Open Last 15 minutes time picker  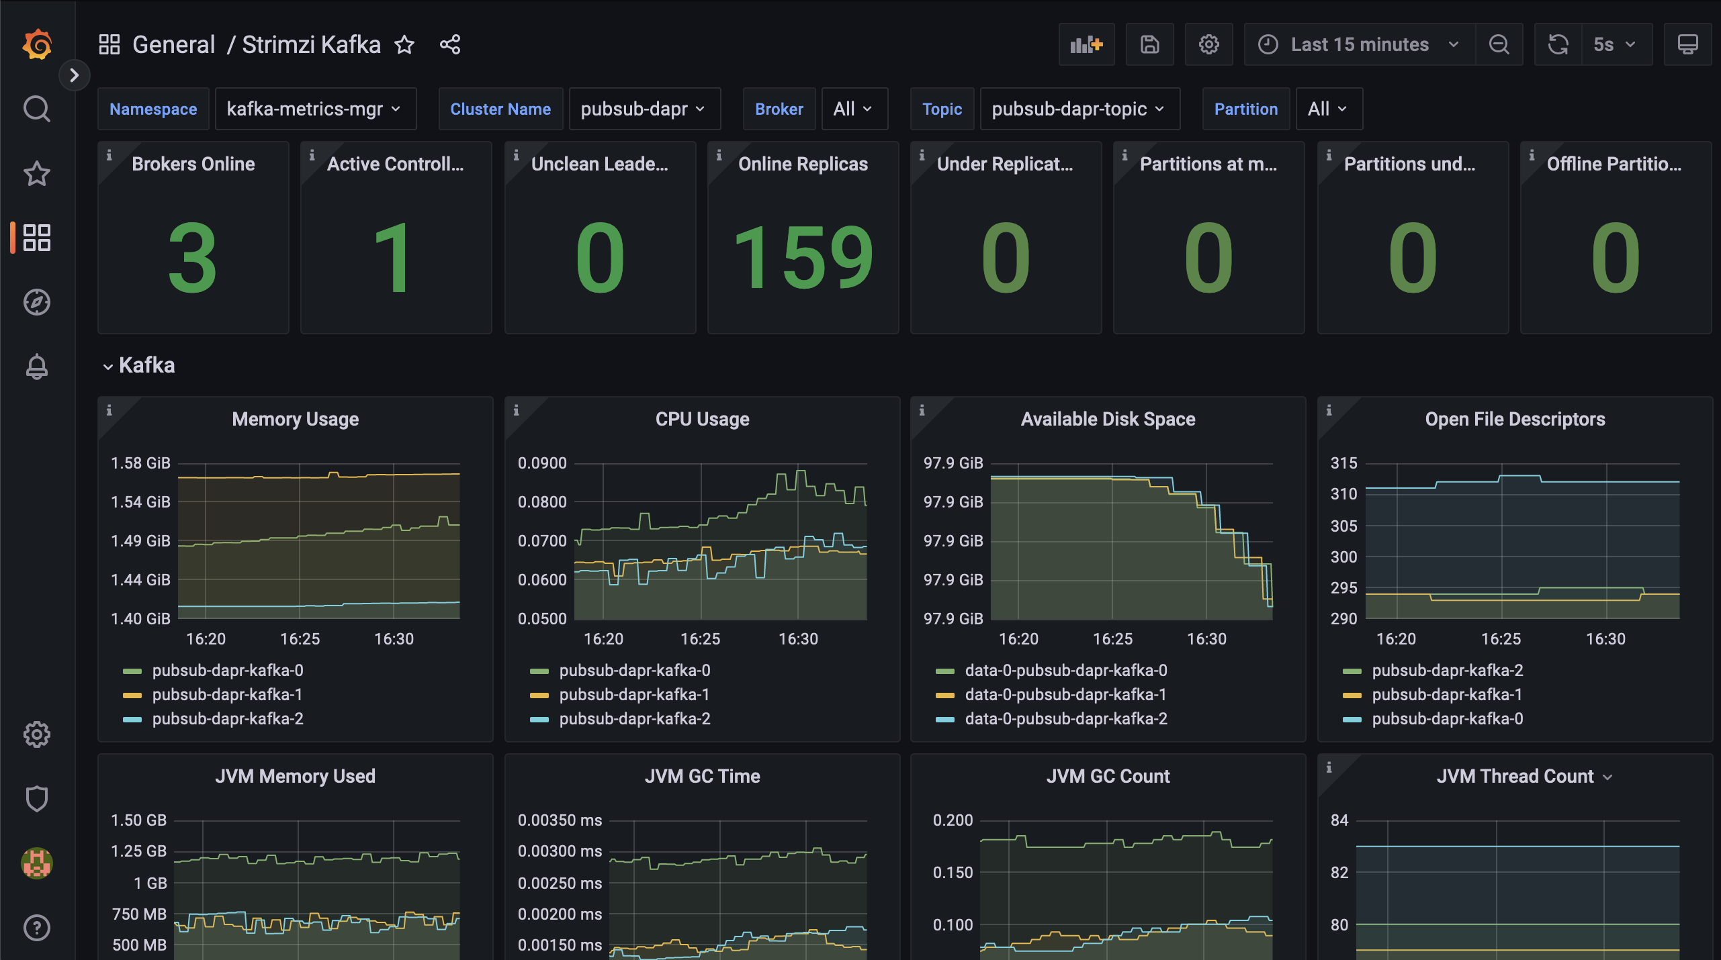[1359, 45]
